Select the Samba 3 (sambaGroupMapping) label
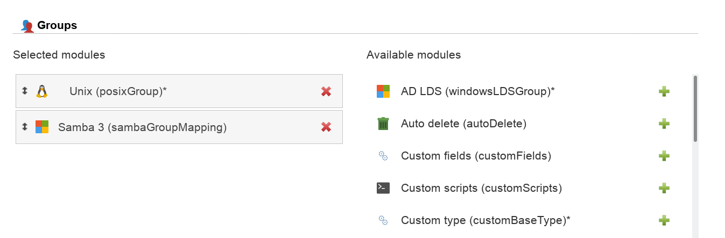This screenshot has width=725, height=238. click(142, 127)
